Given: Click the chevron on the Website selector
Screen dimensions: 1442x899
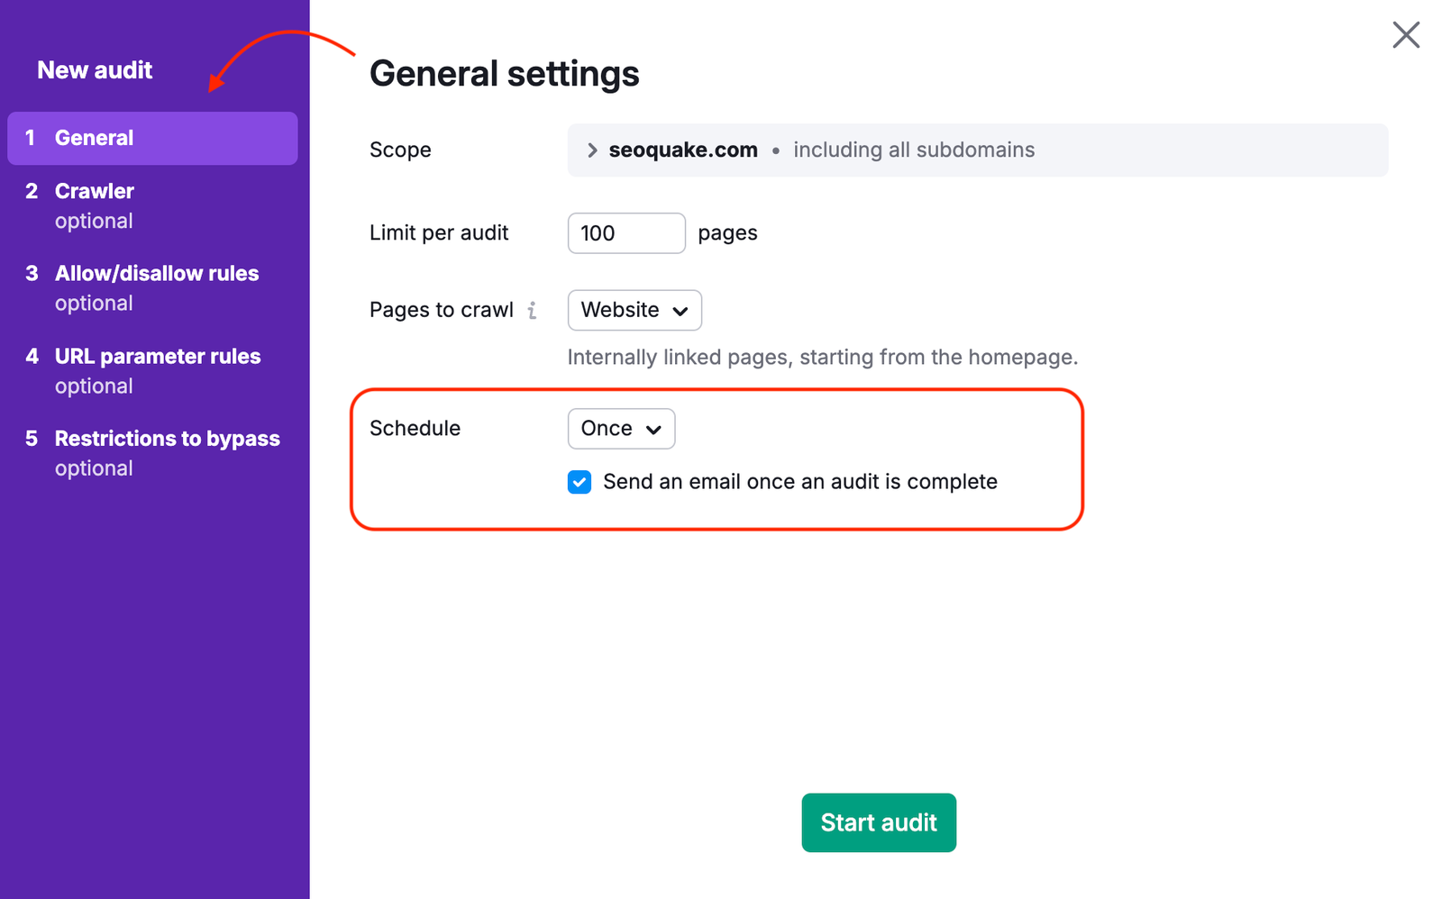Looking at the screenshot, I should [682, 310].
